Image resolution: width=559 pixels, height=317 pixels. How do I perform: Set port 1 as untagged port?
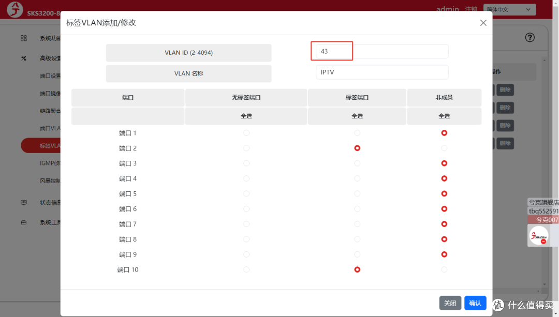coord(246,133)
